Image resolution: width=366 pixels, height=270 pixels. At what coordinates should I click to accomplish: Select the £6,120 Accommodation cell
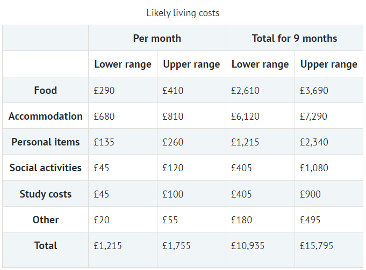245,116
